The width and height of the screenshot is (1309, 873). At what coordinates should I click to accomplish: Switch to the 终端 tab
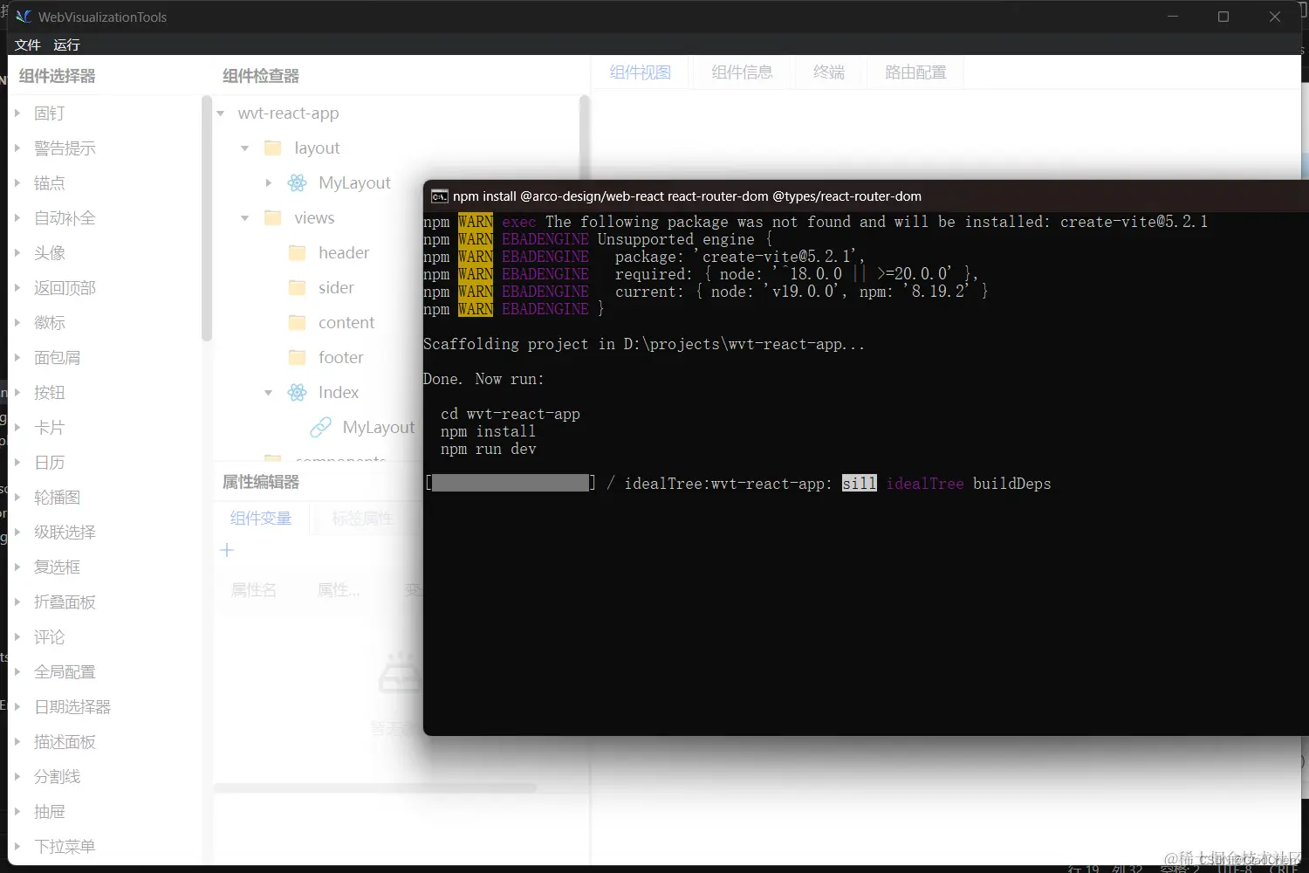(828, 72)
